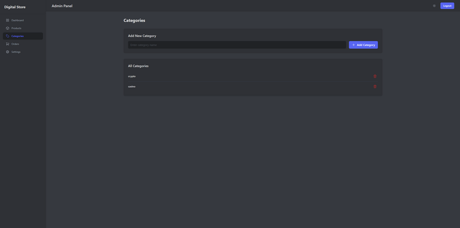This screenshot has height=228, width=460.
Task: Click the Orders shopping cart icon
Action: click(8, 44)
